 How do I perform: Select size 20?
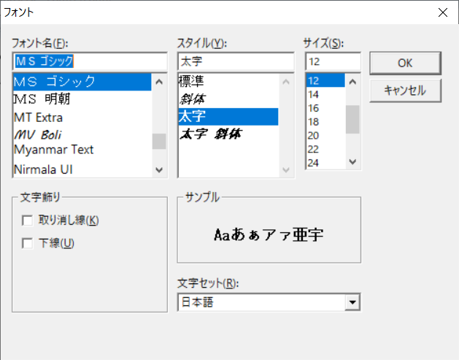(325, 136)
